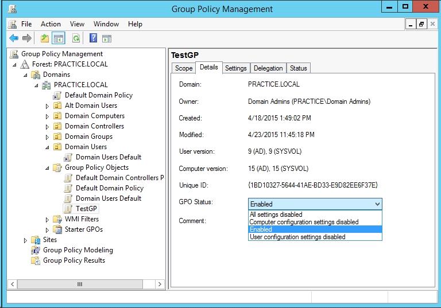
Task: Click the Up One Level folder icon
Action: (x=45, y=38)
